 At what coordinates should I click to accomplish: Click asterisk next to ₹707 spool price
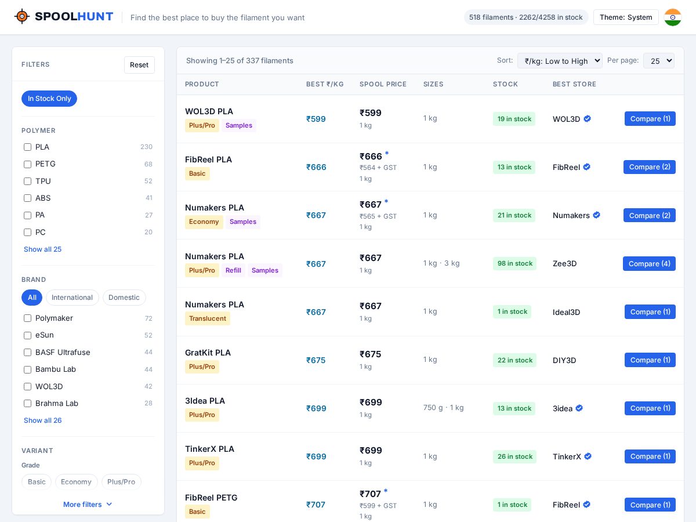386,491
